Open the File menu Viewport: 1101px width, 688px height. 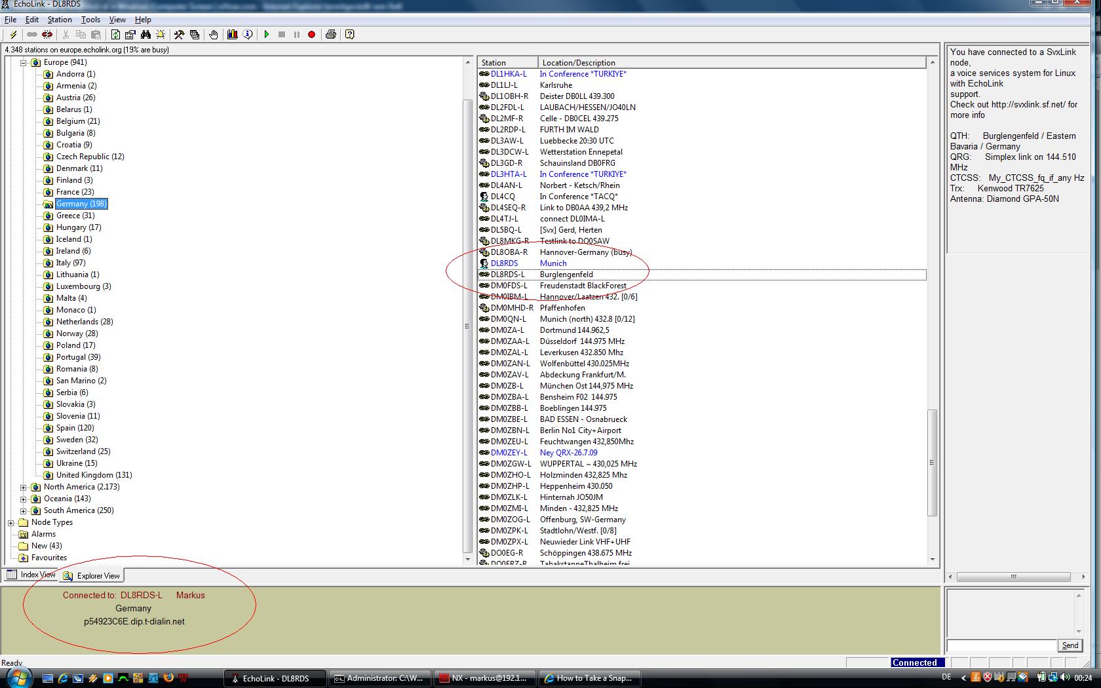(10, 20)
